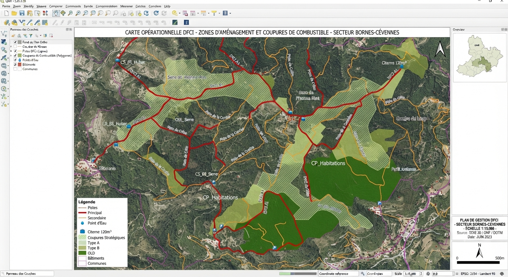Image resolution: width=508 pixels, height=277 pixels.
Task: Click the EPSG 2154 Lambert 93 CRS indicator
Action: click(478, 274)
